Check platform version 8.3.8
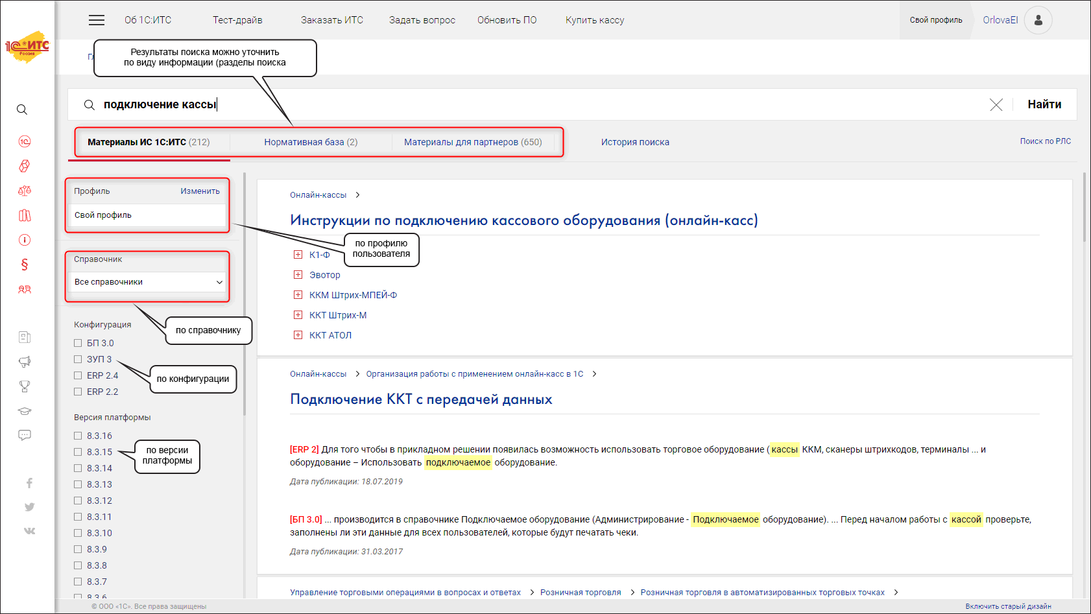Screen dimensions: 1091x614 [78, 565]
